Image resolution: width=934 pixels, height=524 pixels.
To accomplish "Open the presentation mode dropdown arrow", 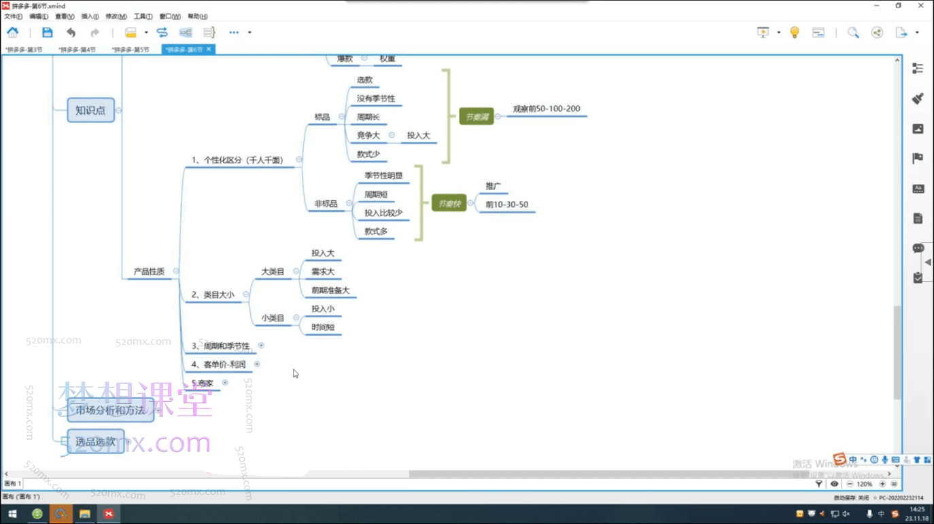I will pyautogui.click(x=778, y=33).
